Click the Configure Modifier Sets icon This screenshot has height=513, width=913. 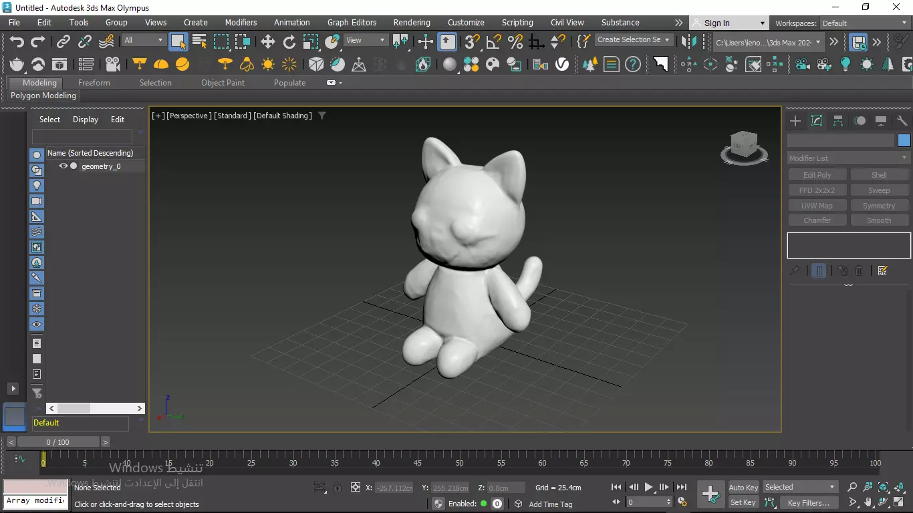click(x=882, y=271)
